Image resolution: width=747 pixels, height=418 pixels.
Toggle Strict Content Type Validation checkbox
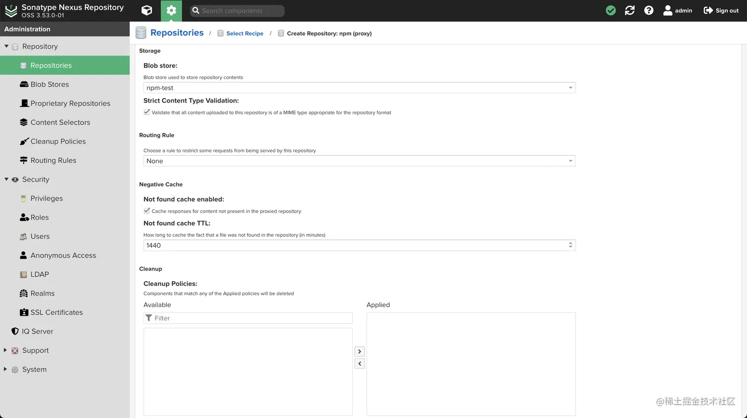pyautogui.click(x=147, y=112)
